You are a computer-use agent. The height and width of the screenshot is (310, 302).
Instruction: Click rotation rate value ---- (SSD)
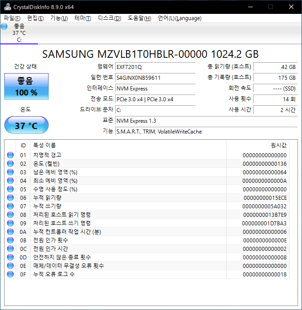click(275, 89)
